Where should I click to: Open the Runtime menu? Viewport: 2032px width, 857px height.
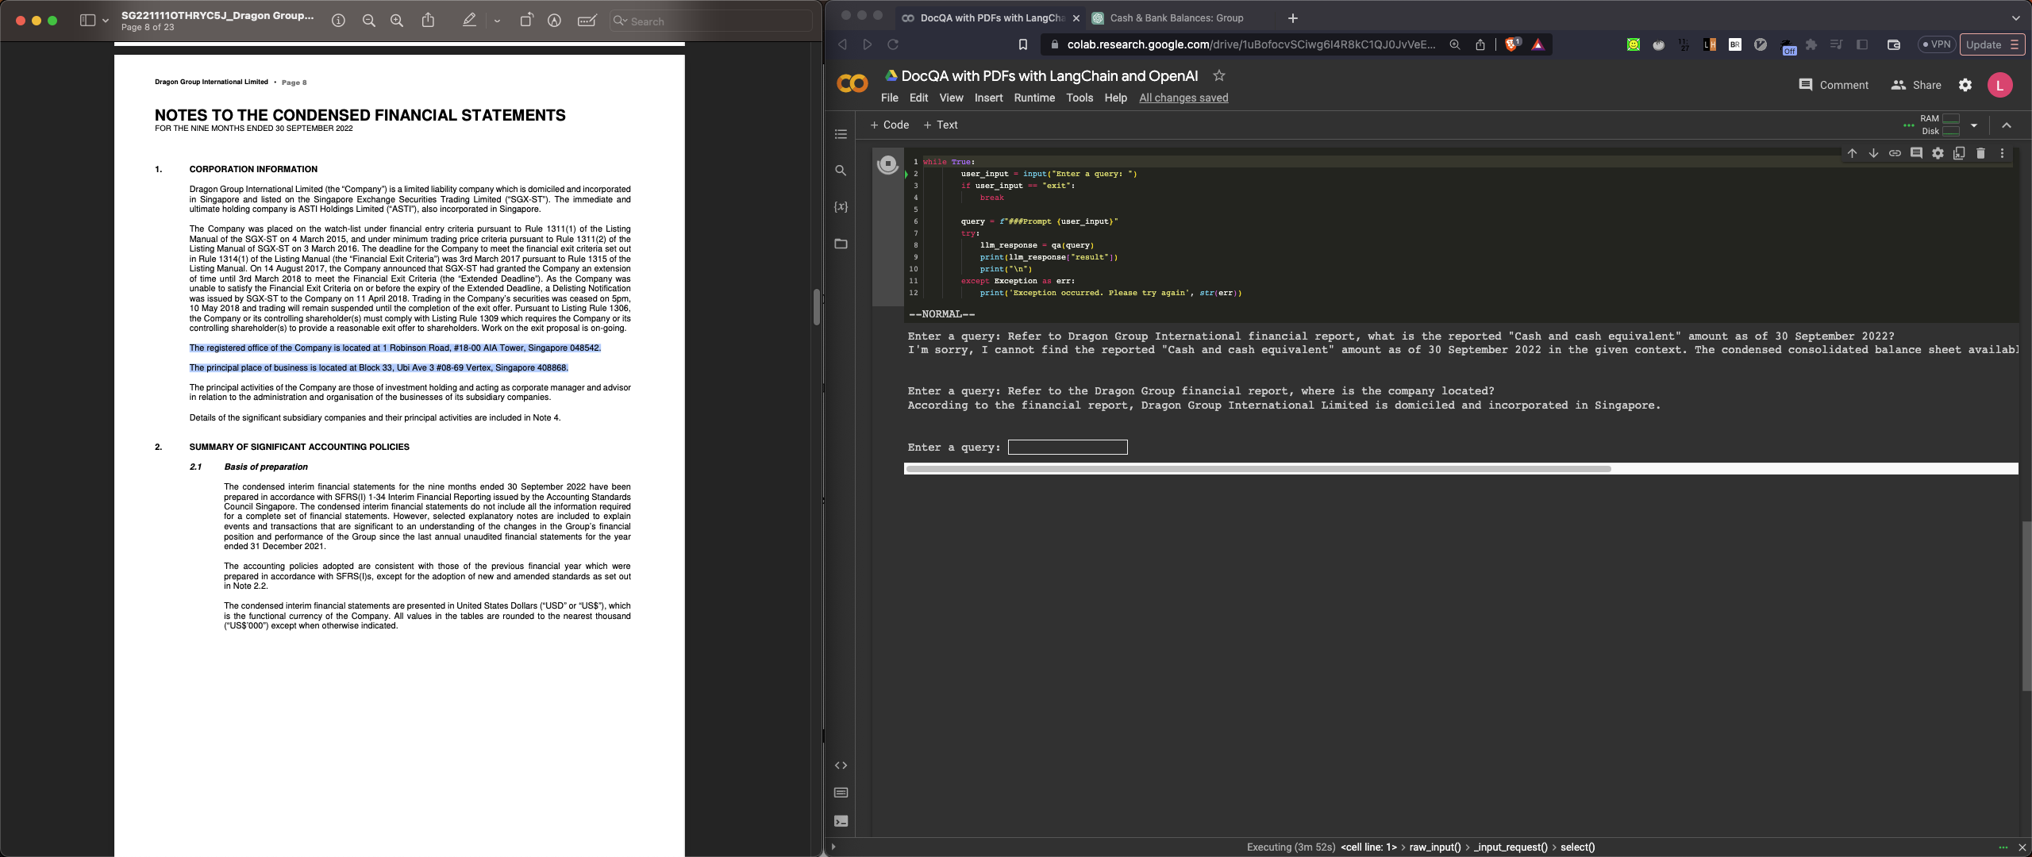pyautogui.click(x=1034, y=98)
